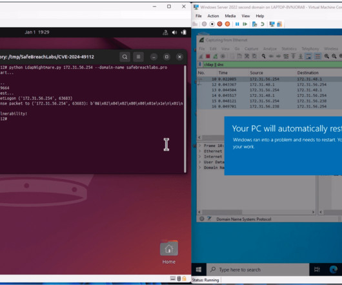Create a checkpoint via toolbar icon
The image size is (342, 285).
tap(254, 24)
